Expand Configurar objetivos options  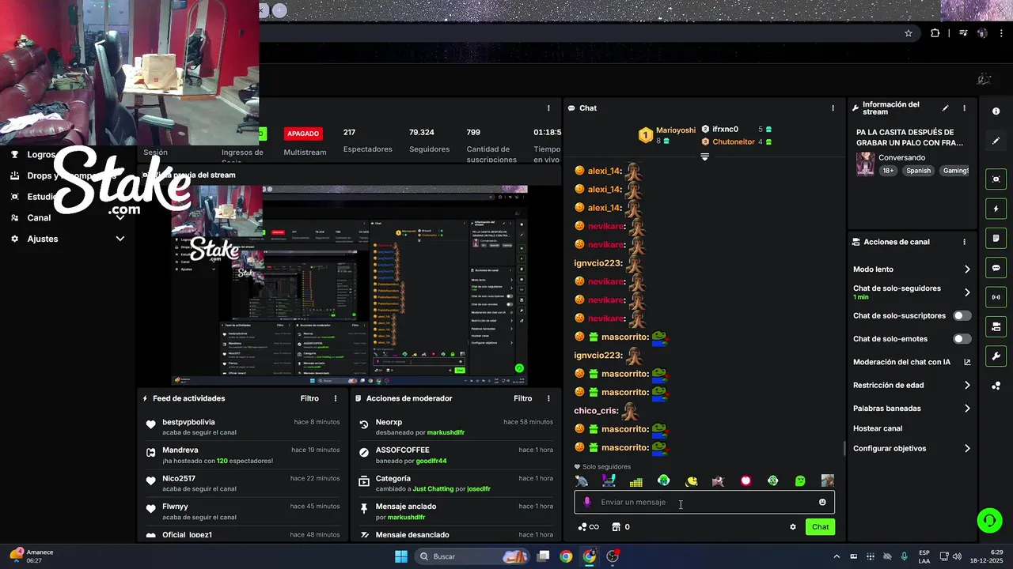tap(967, 448)
